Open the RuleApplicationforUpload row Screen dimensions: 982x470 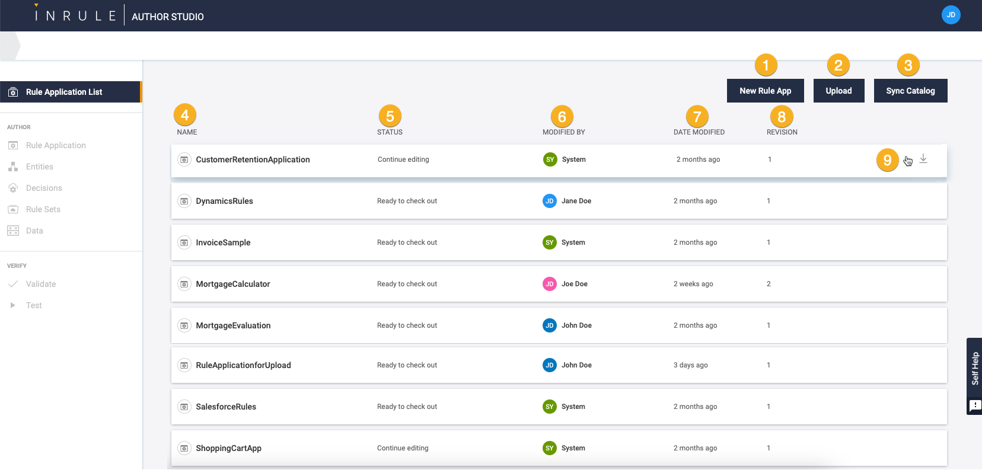(x=243, y=365)
